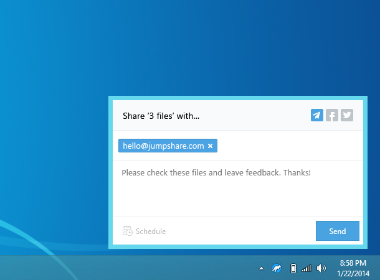Check the battery status tray icon

point(292,268)
